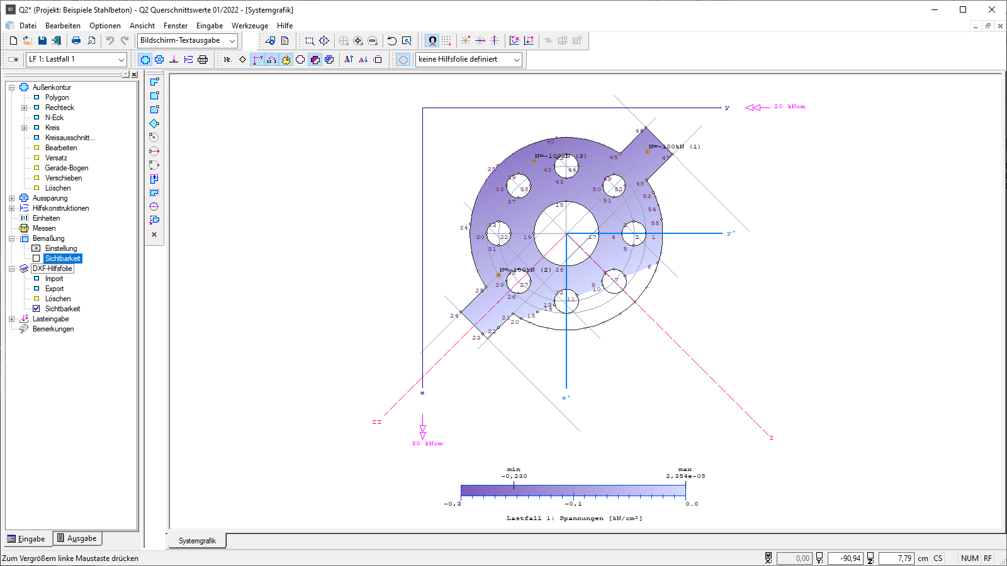Click the decrease text size icon

[x=363, y=60]
